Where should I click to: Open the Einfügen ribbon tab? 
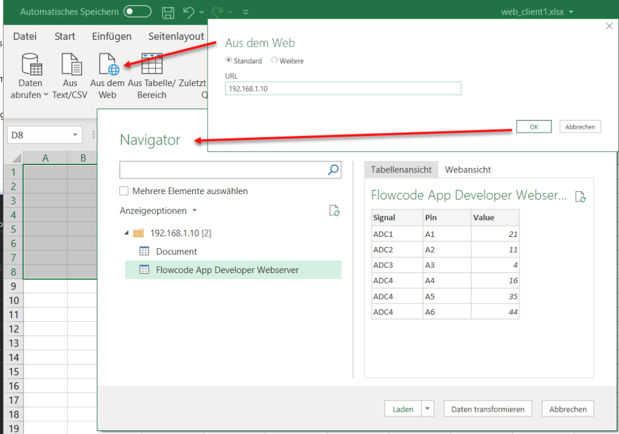112,36
